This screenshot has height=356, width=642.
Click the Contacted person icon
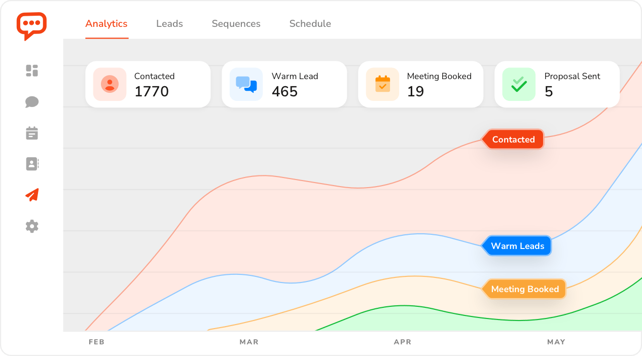[110, 84]
